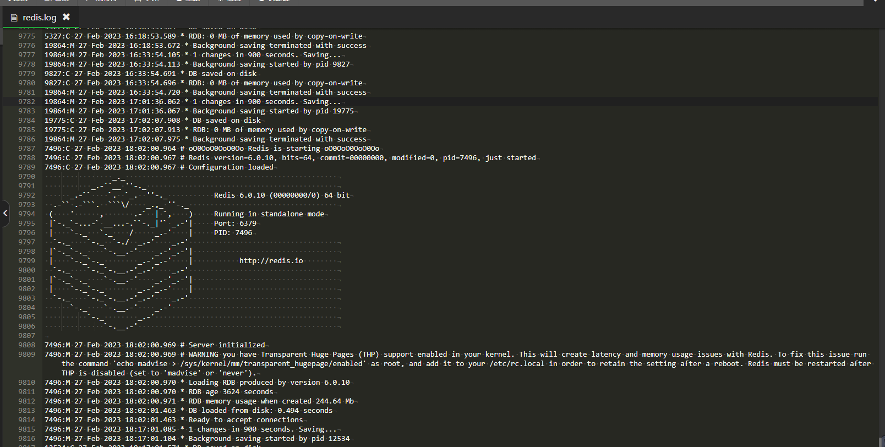Click the 18:17:01.085 '1 changes in 900 seconds' line

pos(190,429)
